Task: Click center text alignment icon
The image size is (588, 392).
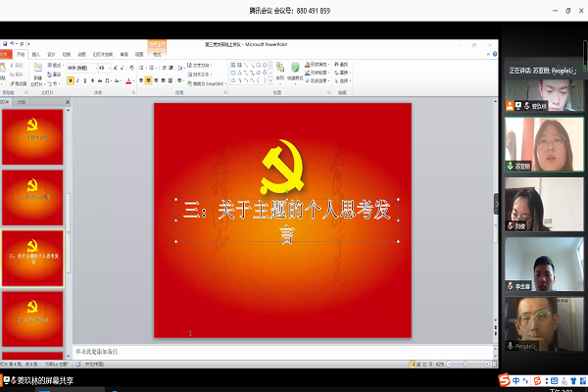Action: [x=148, y=82]
